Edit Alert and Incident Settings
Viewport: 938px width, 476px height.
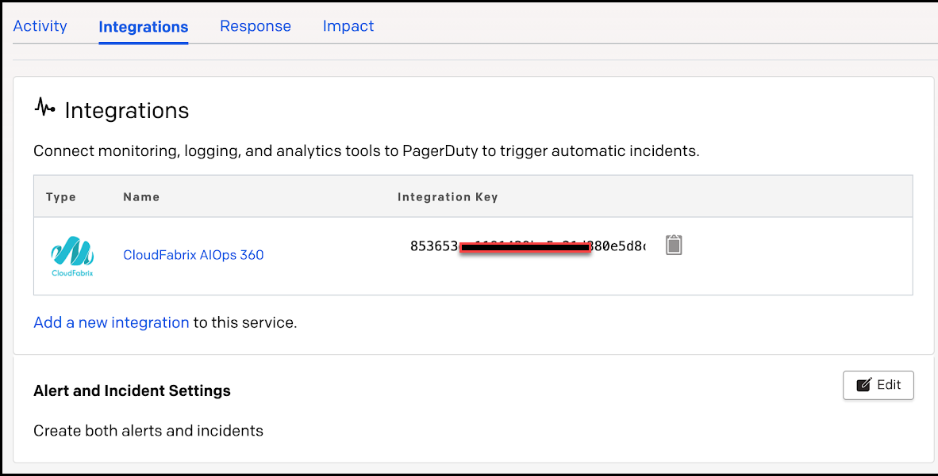(x=878, y=385)
